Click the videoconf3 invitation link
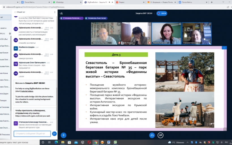 [x=33, y=116]
